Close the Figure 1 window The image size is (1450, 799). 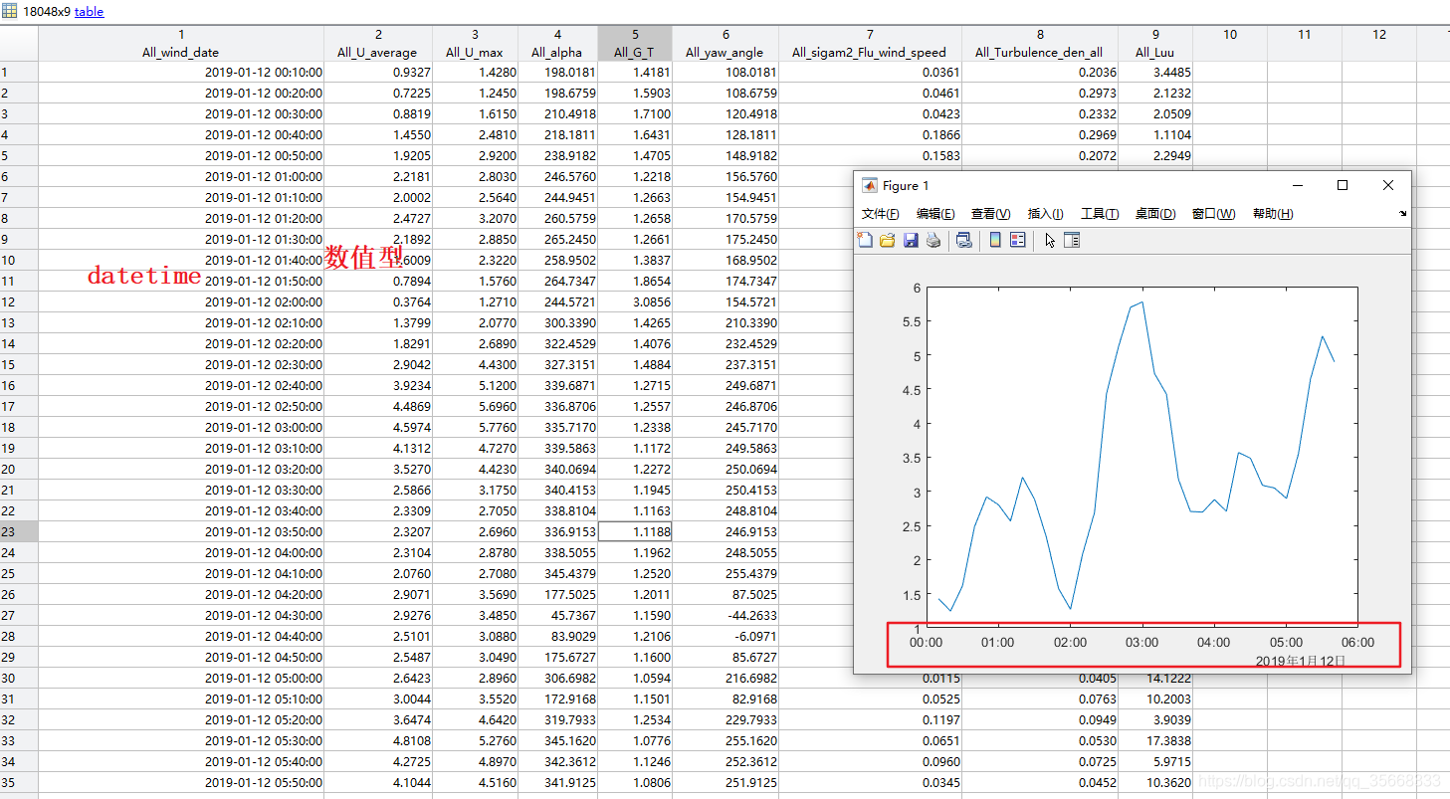click(x=1388, y=185)
